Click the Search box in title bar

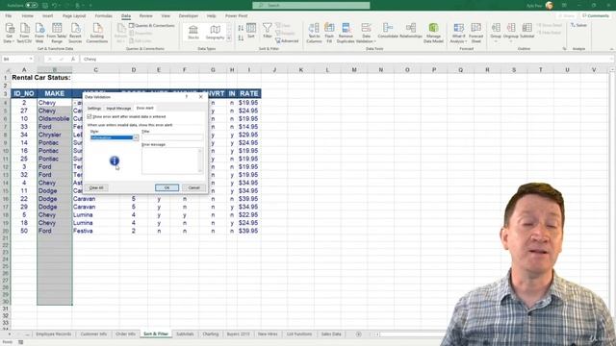(x=311, y=5)
